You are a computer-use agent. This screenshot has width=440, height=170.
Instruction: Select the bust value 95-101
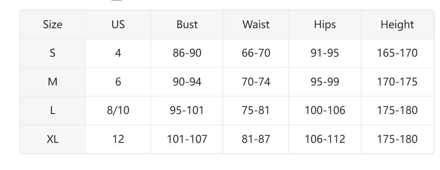pyautogui.click(x=187, y=110)
